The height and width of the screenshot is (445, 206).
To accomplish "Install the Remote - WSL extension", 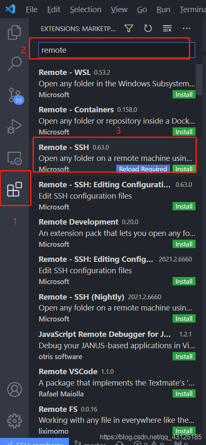I will pos(184,95).
